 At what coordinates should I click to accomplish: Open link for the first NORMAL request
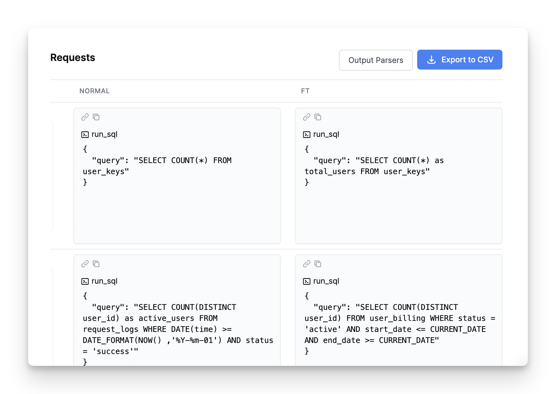point(85,117)
